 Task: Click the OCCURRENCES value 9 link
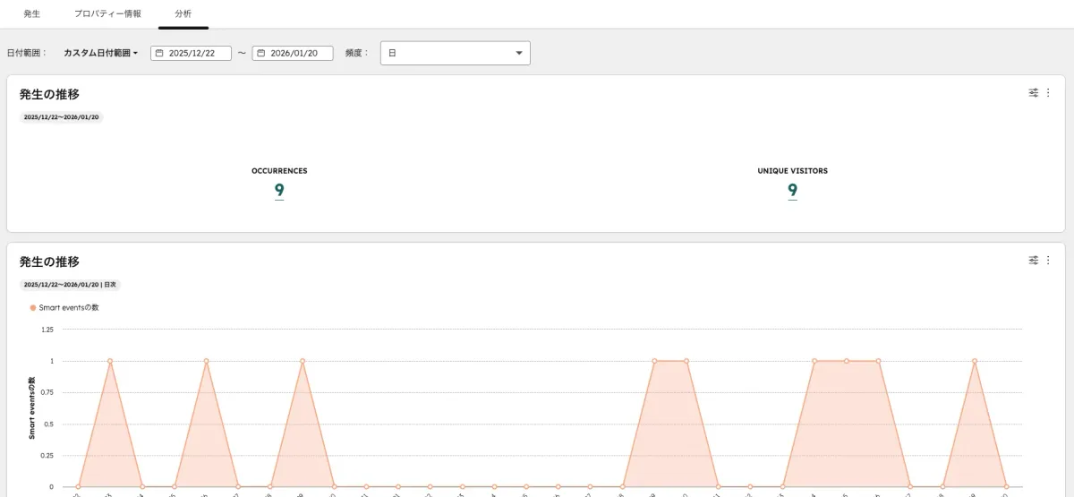click(x=279, y=190)
